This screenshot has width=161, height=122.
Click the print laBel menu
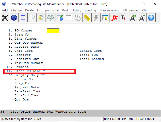click(x=52, y=10)
